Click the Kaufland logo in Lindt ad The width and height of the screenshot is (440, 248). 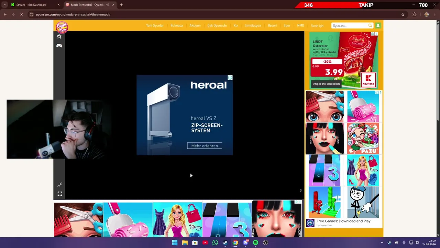point(368,80)
